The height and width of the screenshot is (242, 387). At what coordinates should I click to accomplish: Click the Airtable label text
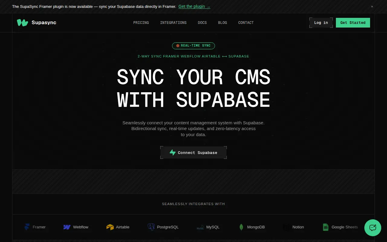(123, 227)
